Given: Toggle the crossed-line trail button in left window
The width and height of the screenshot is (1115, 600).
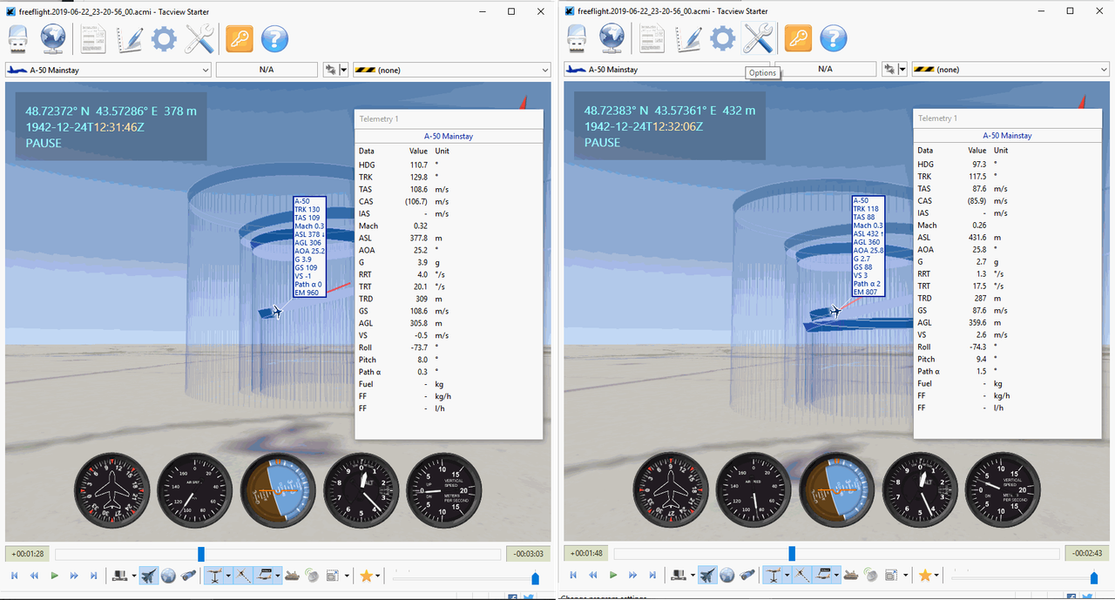Looking at the screenshot, I should click(243, 576).
